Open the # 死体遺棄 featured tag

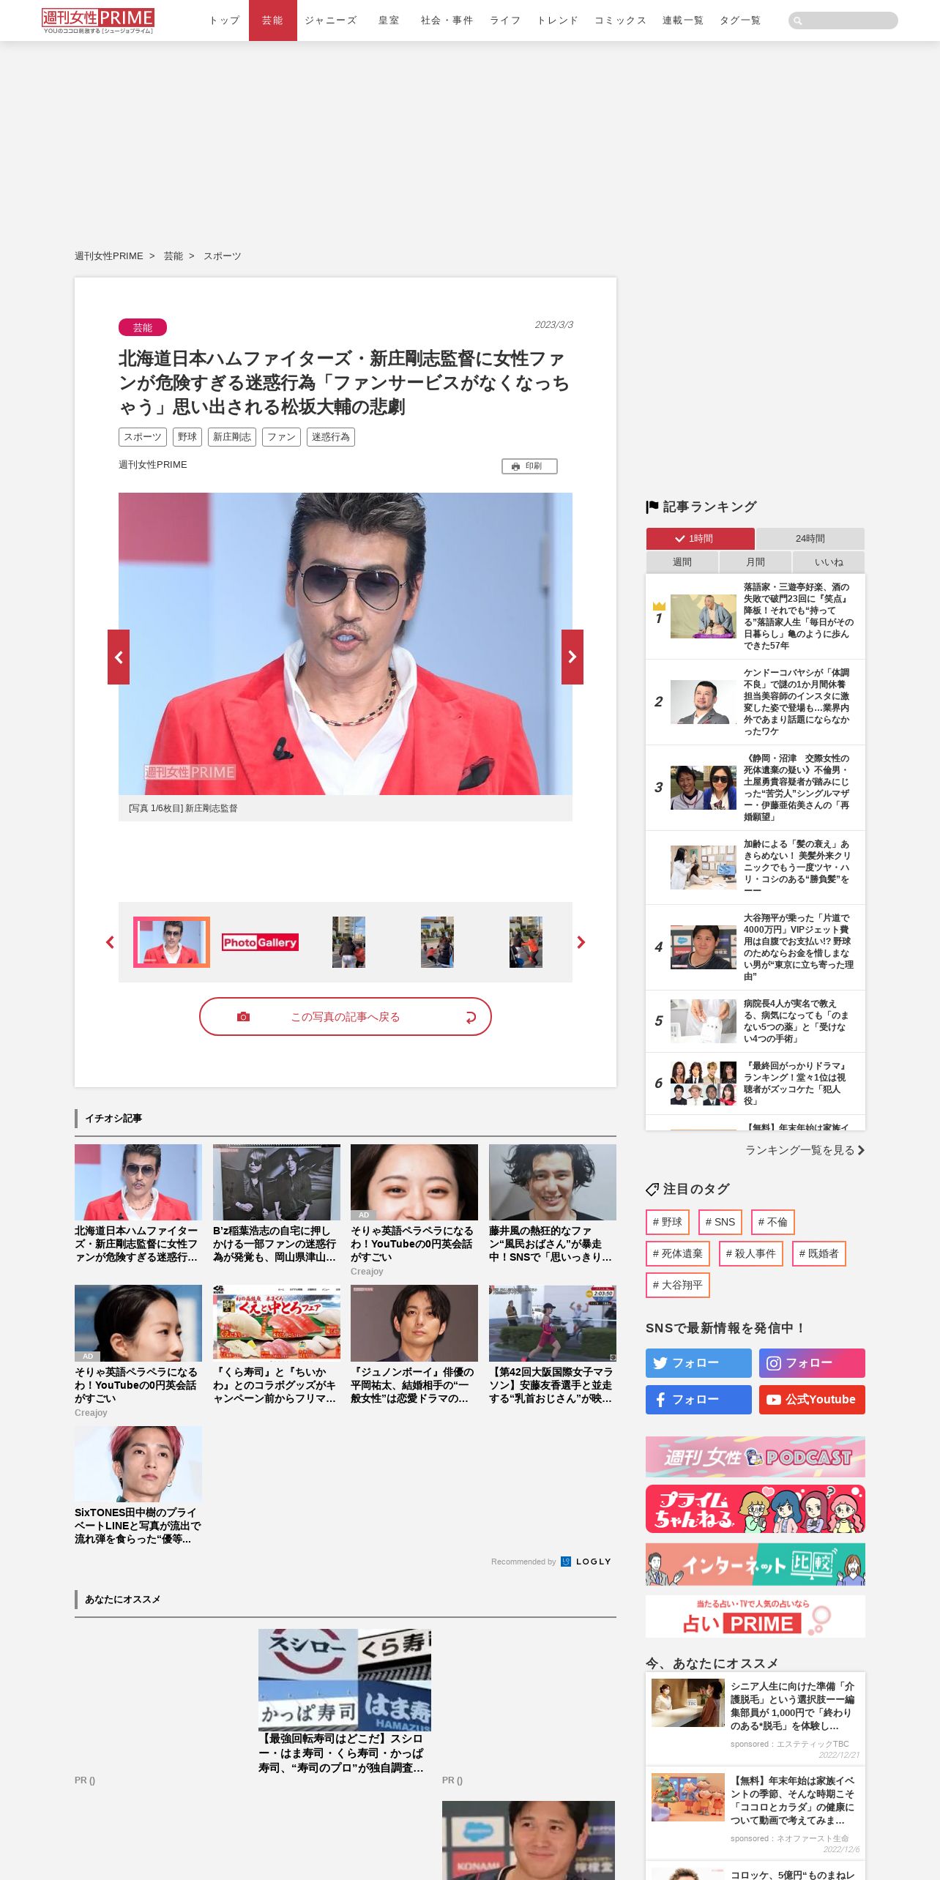pos(678,1253)
